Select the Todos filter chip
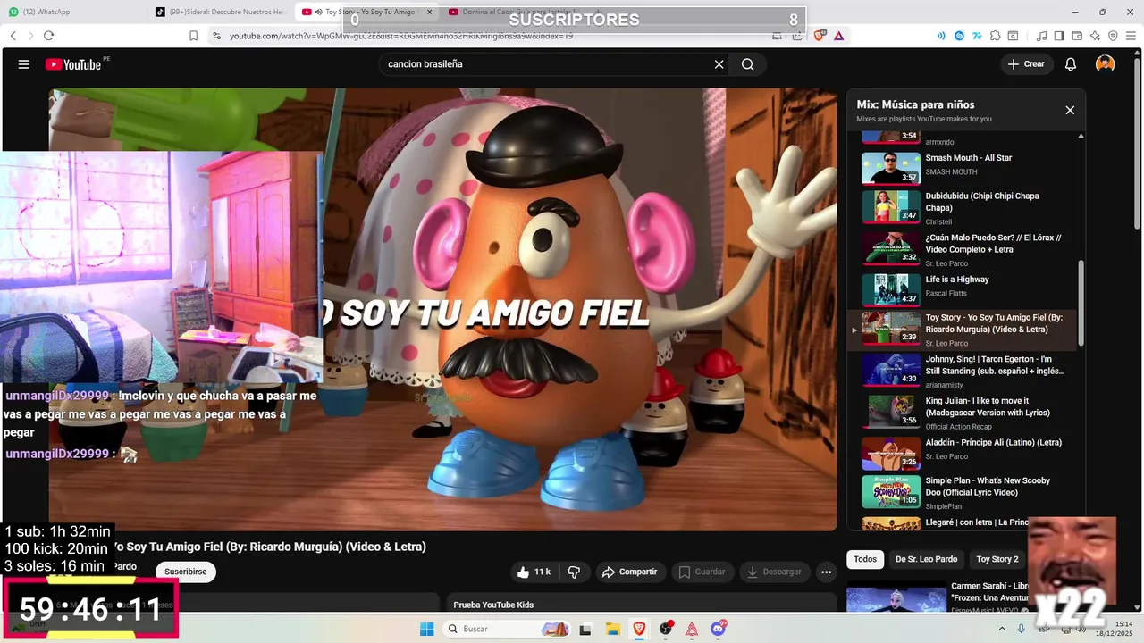 pyautogui.click(x=865, y=559)
